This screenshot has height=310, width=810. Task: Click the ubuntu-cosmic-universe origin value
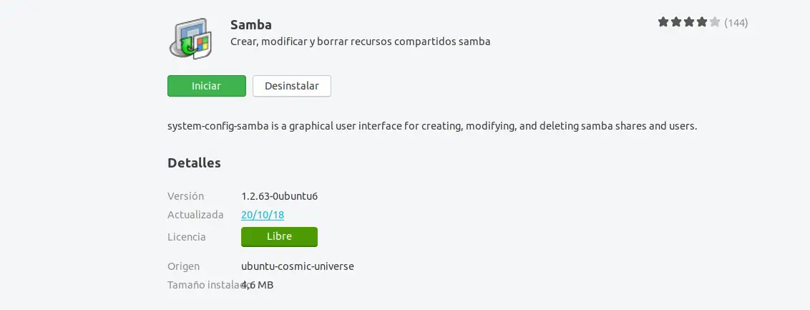pos(298,266)
